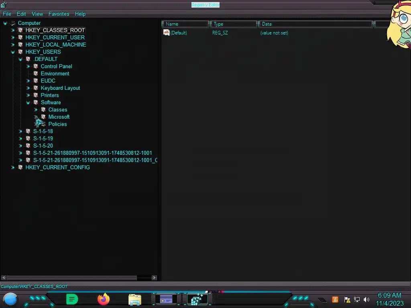Click the HKEY_CURRENT_CONFIG folder icon
411x308 pixels.
click(20, 167)
